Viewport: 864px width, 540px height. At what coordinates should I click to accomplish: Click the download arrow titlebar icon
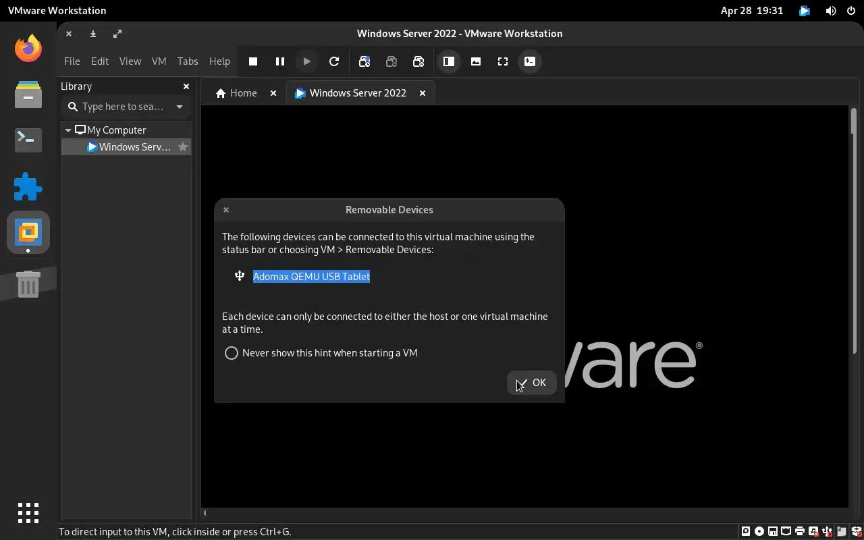pyautogui.click(x=93, y=34)
